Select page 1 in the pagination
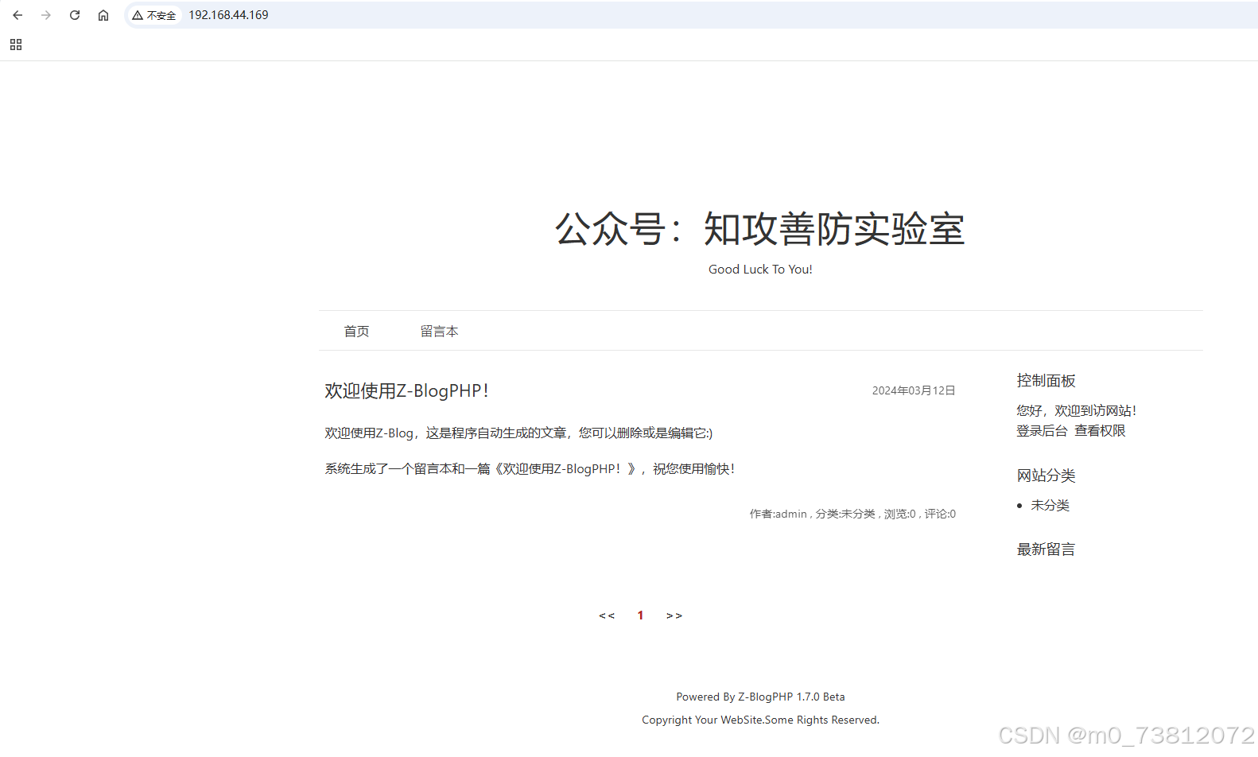 (x=640, y=615)
